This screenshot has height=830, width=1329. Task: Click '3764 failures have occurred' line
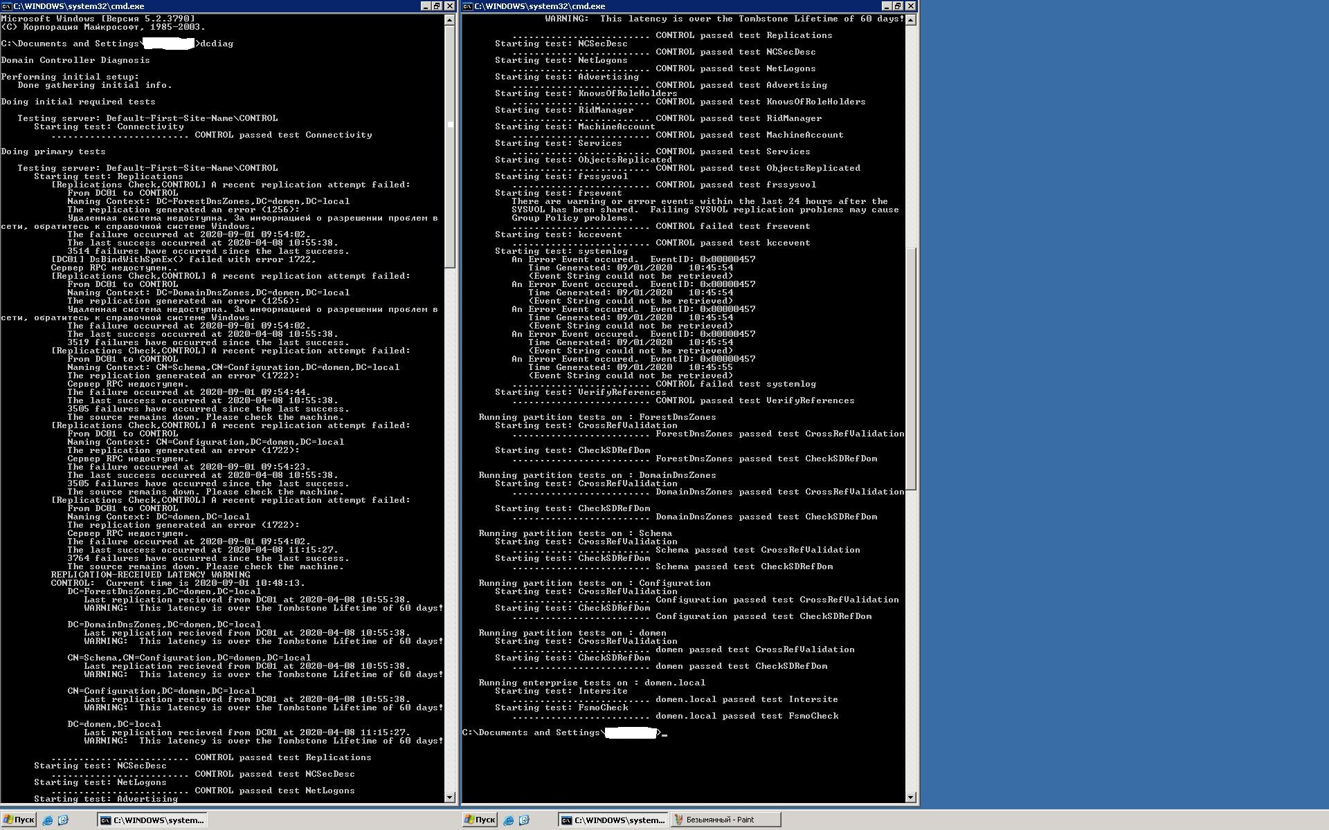pyautogui.click(x=208, y=558)
